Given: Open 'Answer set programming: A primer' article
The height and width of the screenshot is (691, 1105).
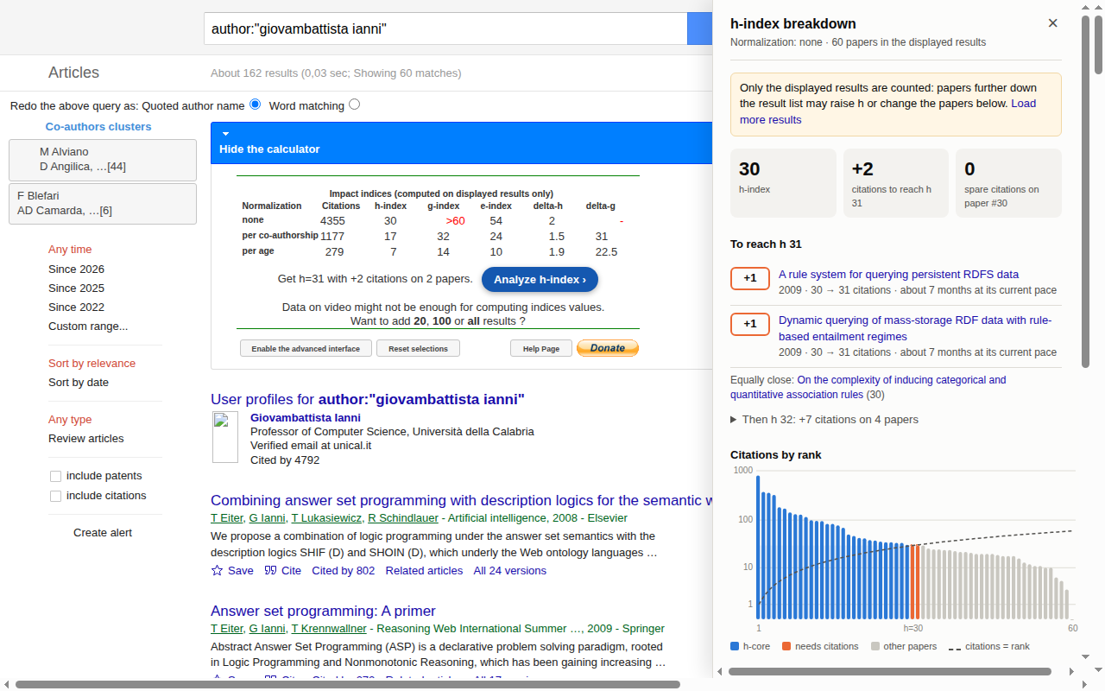Looking at the screenshot, I should coord(323,612).
